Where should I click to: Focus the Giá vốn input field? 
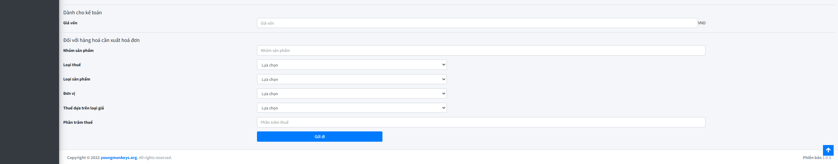coord(477,23)
